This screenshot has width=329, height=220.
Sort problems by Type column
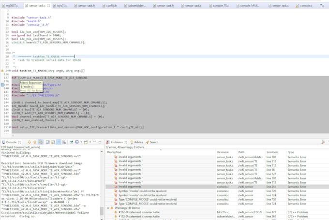[308, 152]
